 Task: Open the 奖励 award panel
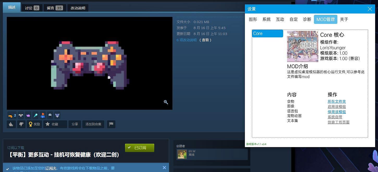click(x=34, y=124)
